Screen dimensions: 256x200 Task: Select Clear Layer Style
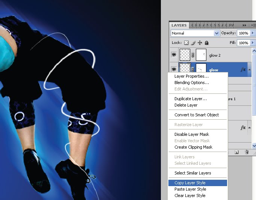point(198,195)
